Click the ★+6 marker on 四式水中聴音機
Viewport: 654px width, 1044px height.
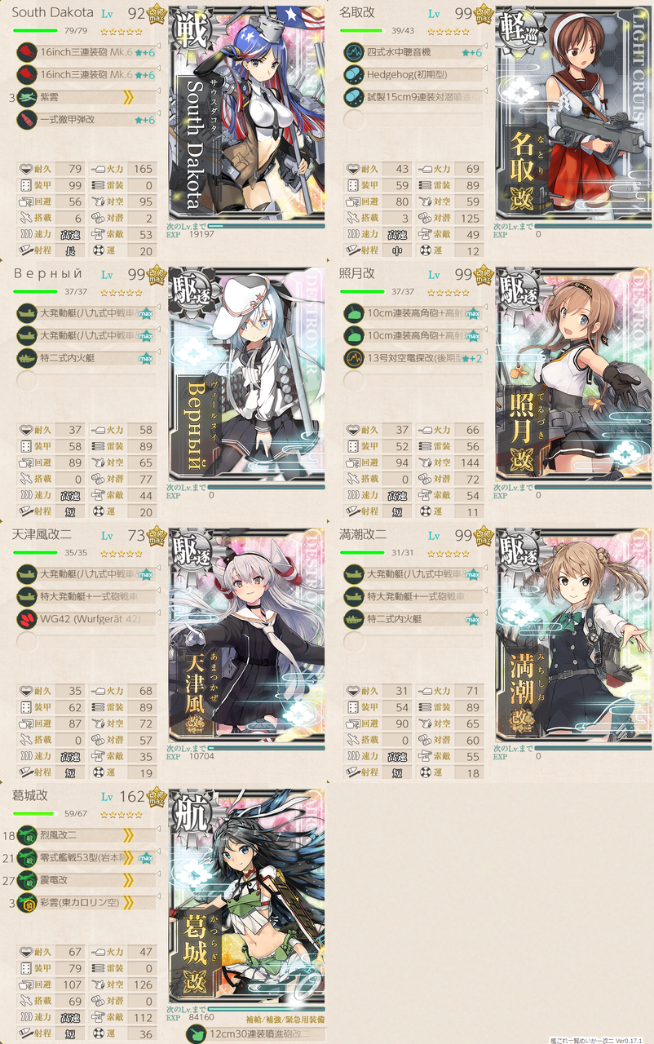[x=471, y=52]
